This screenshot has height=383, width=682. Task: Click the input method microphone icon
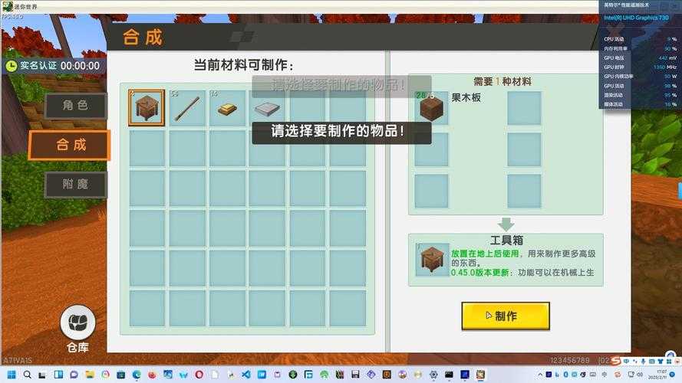(643, 362)
